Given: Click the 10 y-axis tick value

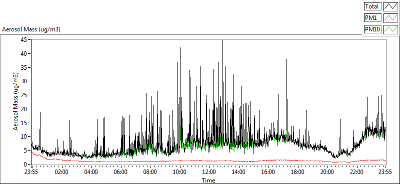Looking at the screenshot, I should coord(24,137).
